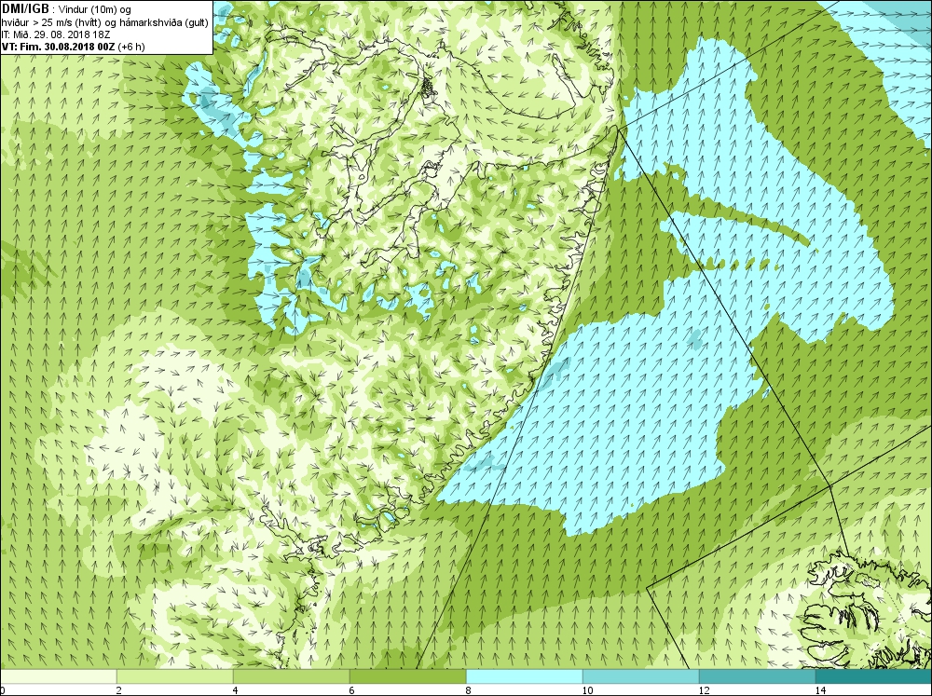The height and width of the screenshot is (696, 932).
Task: Click the legend label "4"
Action: click(236, 690)
